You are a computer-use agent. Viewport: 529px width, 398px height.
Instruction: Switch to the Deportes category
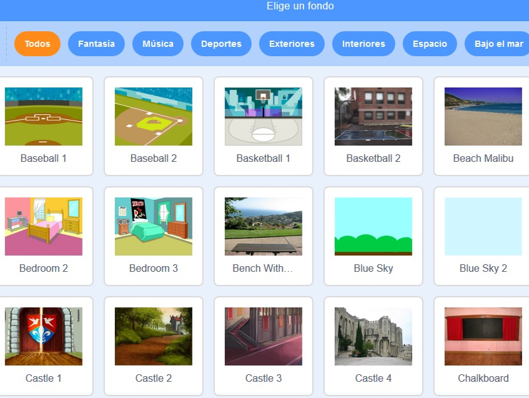pyautogui.click(x=221, y=44)
